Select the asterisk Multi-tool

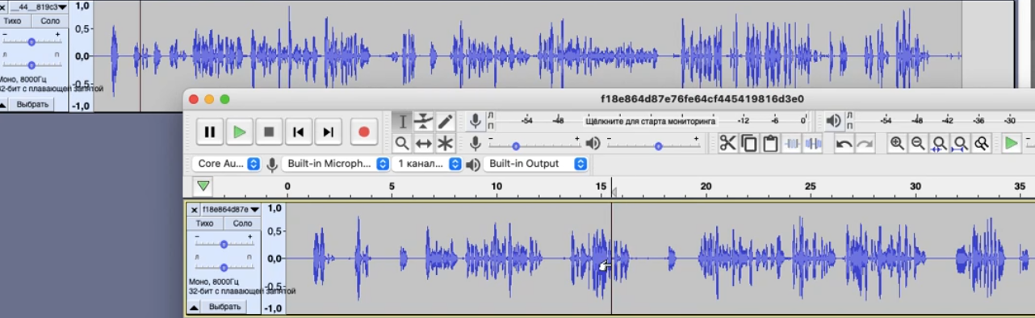446,144
